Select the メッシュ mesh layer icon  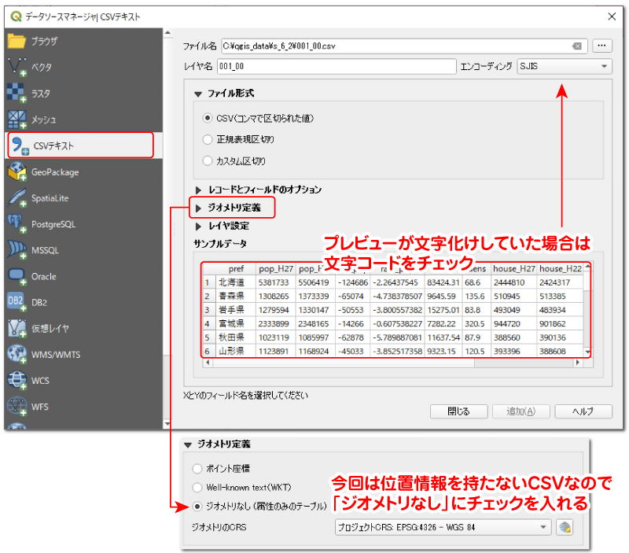tap(17, 120)
